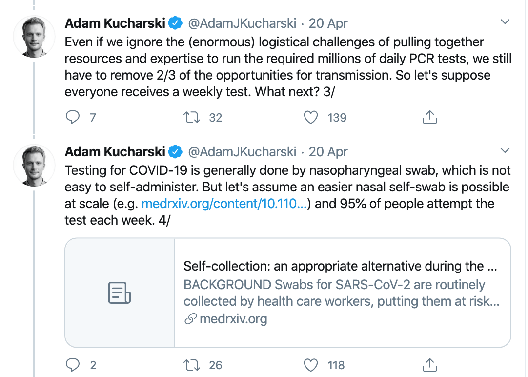Share the first tweet ending in 3/
Viewport: 528px width, 377px height.
(x=429, y=117)
